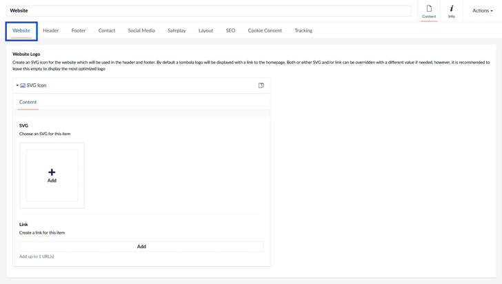
Task: Click the 'Choose an SVG for this item' text
Action: [45, 134]
